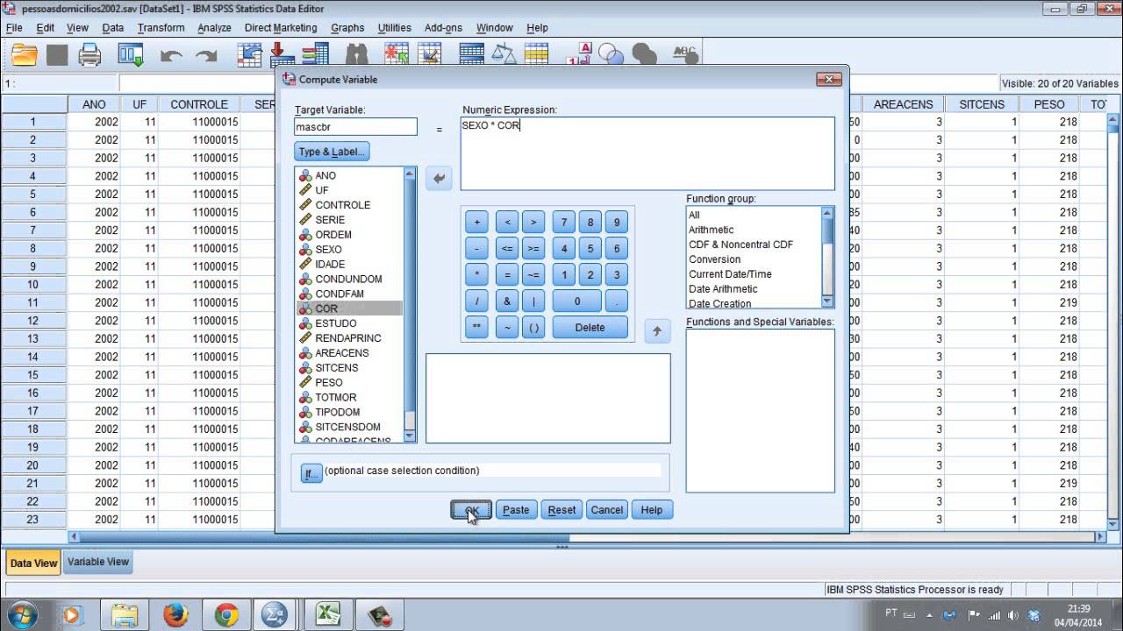Click the Paste button
The width and height of the screenshot is (1123, 631).
click(516, 510)
